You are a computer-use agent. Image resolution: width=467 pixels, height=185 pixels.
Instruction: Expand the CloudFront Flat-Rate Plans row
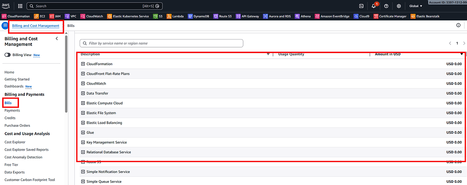click(83, 74)
